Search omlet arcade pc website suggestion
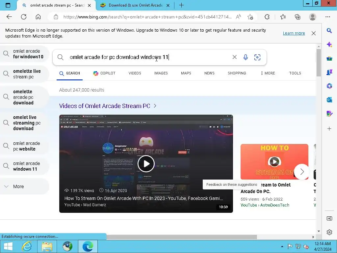The height and width of the screenshot is (253, 337). (x=24, y=146)
